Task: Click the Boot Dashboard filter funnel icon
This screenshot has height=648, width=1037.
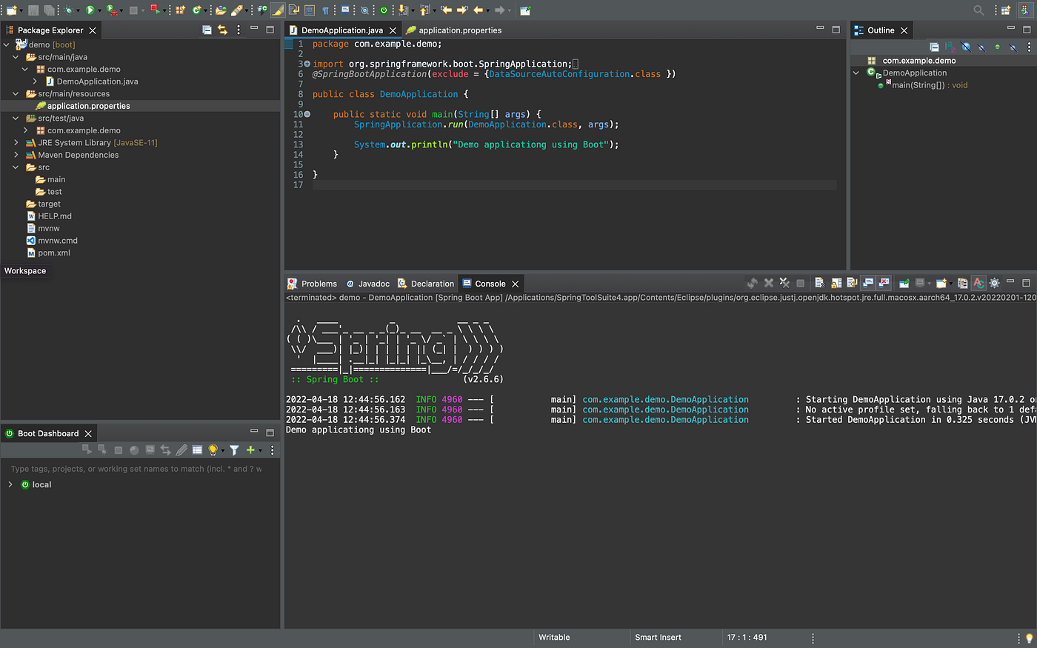Action: coord(234,450)
